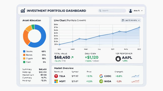Click the -1.2% change for NVDA

coord(119,81)
